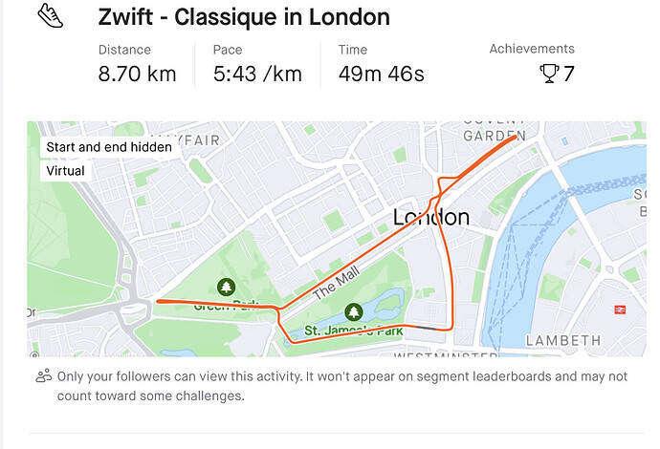Click the achievements trophy icon
The height and width of the screenshot is (449, 660).
[x=549, y=74]
